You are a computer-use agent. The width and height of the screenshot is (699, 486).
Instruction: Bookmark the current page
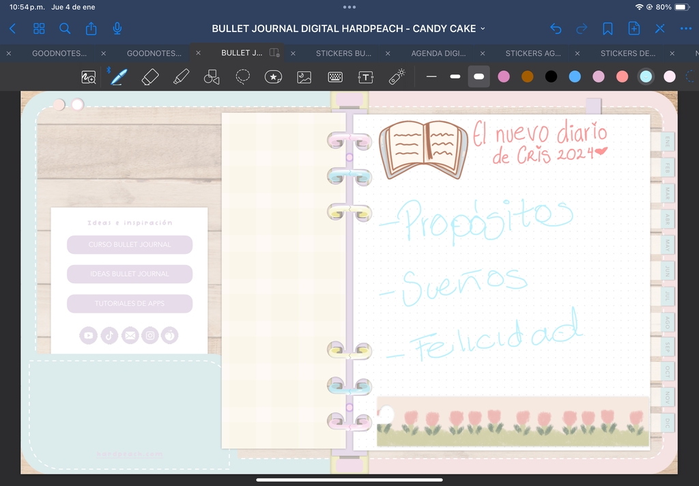pos(607,29)
